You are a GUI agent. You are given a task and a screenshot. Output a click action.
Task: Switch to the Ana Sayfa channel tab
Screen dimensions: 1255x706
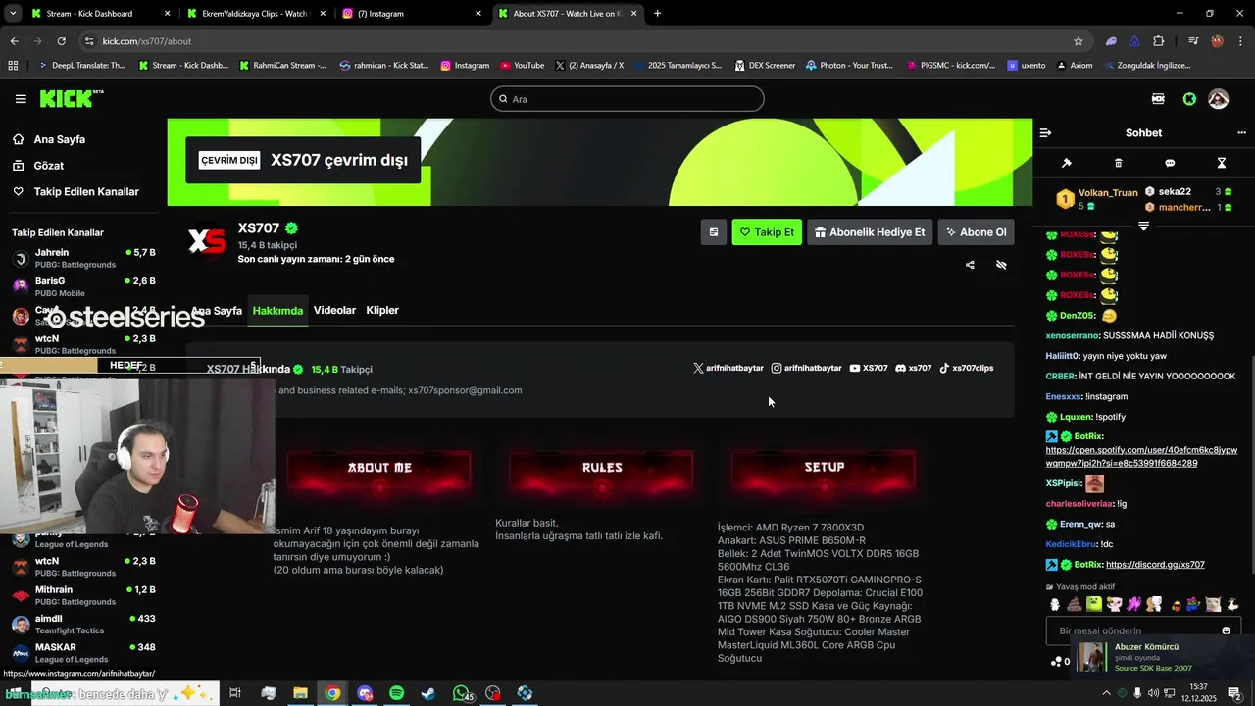[x=217, y=310]
